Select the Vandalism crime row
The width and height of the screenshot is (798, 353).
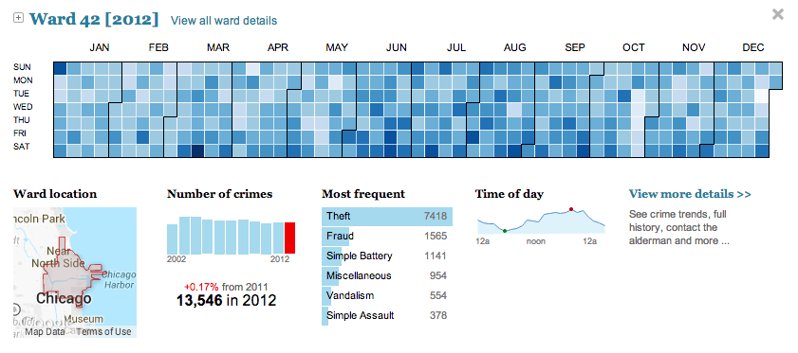pos(387,295)
